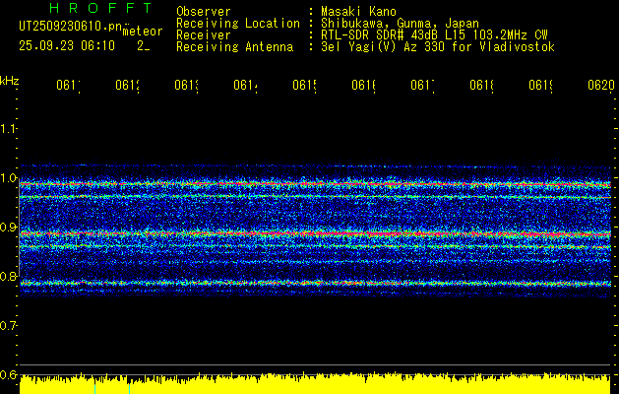
Task: Select the UT2509230610 filename label
Action: click(67, 28)
